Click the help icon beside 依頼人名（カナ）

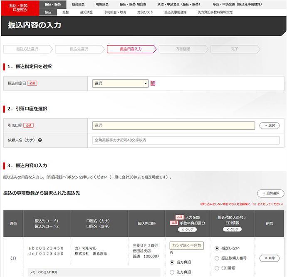point(40,140)
